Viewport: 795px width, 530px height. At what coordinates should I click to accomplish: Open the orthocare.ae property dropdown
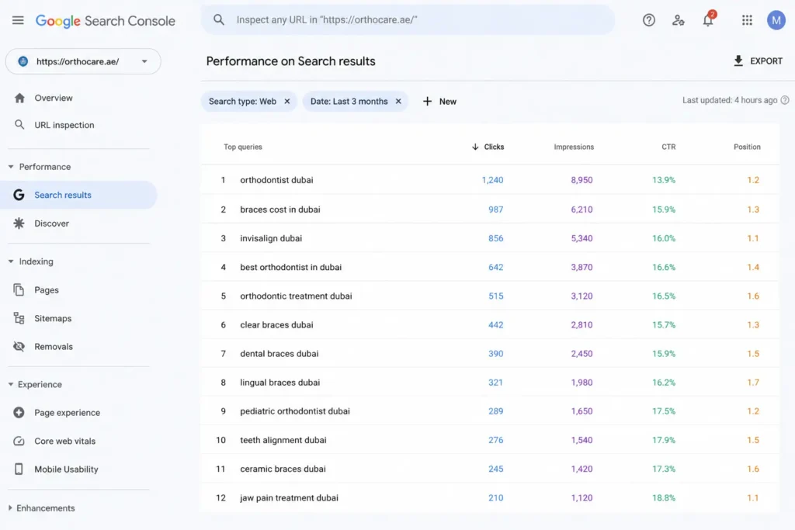(x=83, y=61)
